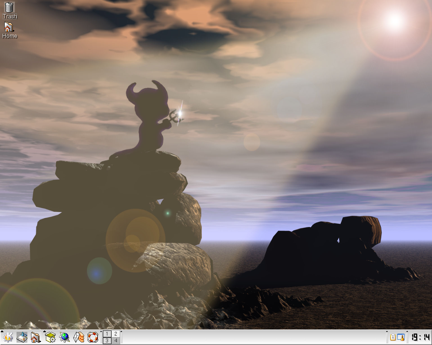Open the KDE K menu
Image resolution: width=432 pixels, height=345 pixels.
click(x=7, y=337)
